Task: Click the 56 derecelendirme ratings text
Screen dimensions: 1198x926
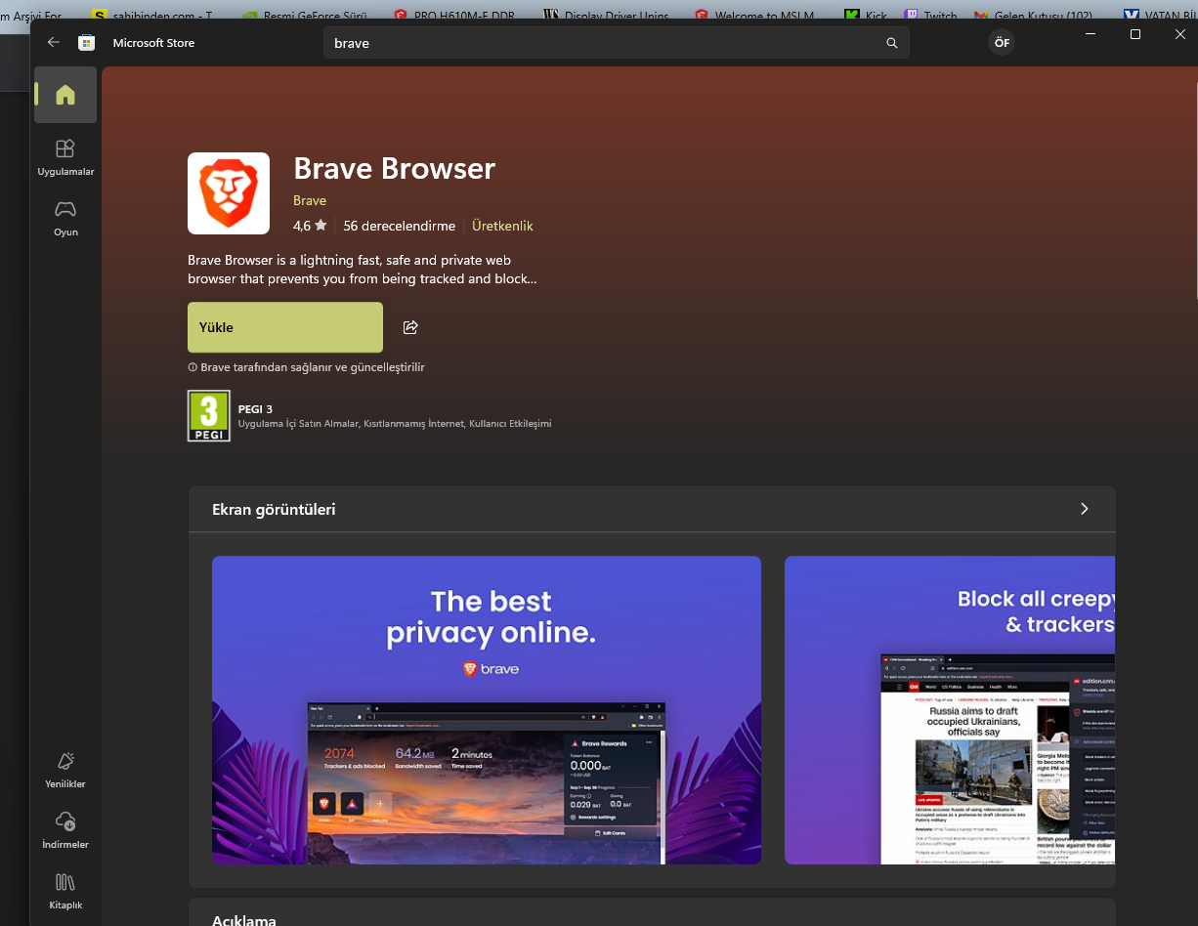Action: point(400,226)
